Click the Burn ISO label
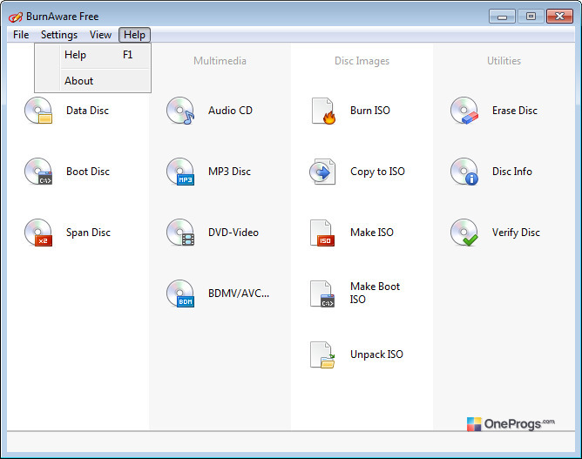The height and width of the screenshot is (459, 582). (x=370, y=111)
